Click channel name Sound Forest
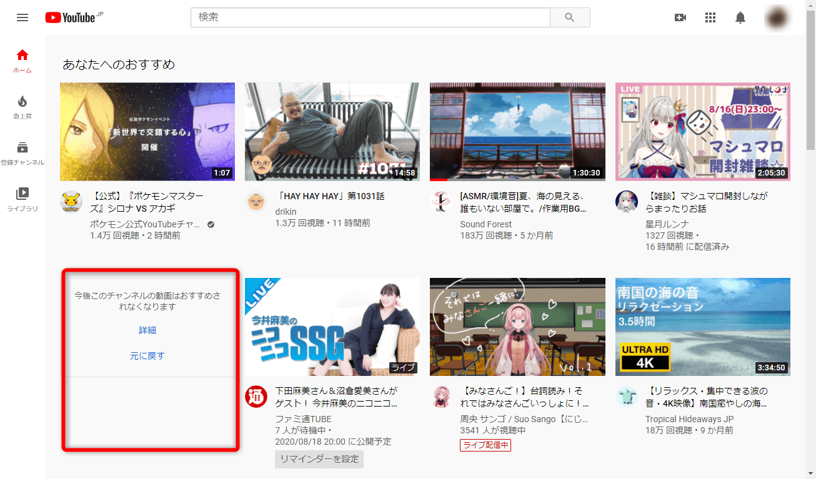Screen dimensions: 816x479 [486, 224]
